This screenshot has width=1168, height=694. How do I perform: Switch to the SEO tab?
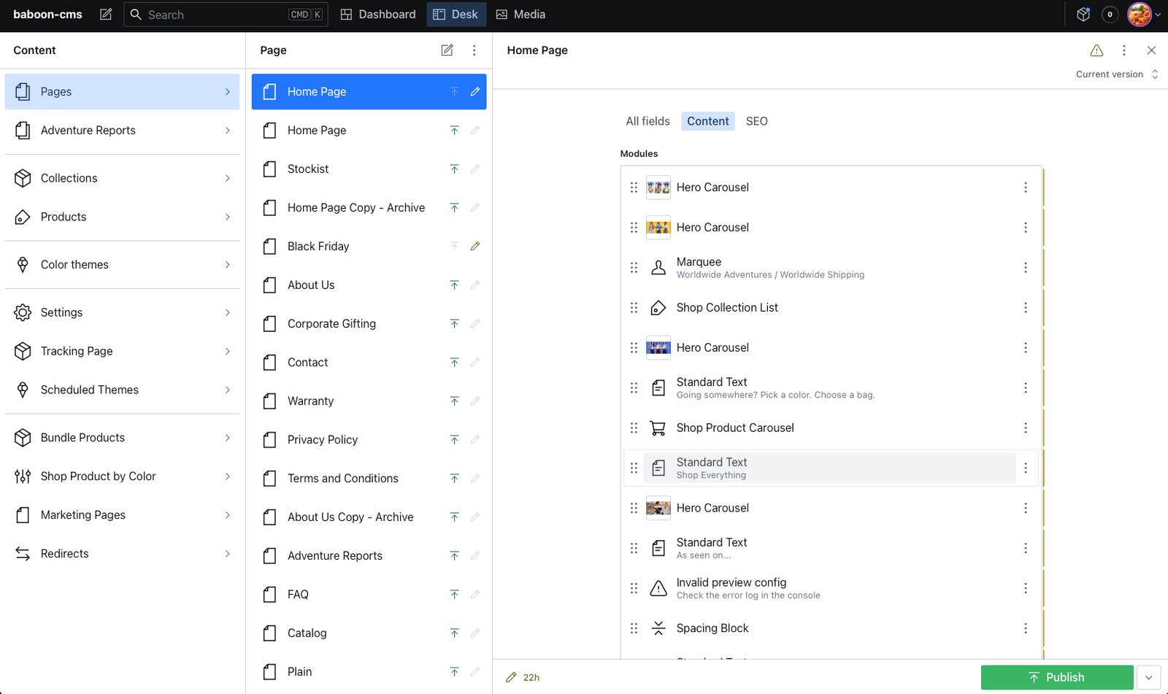coord(756,121)
